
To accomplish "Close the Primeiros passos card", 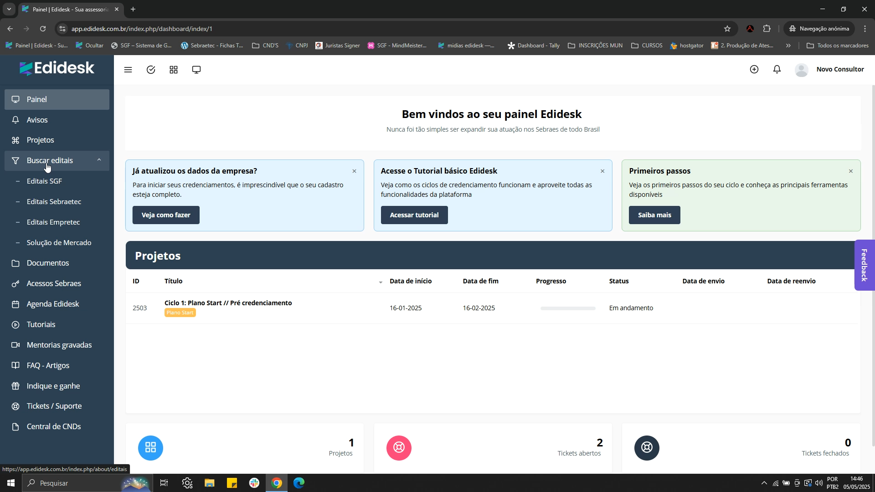I will point(851,171).
